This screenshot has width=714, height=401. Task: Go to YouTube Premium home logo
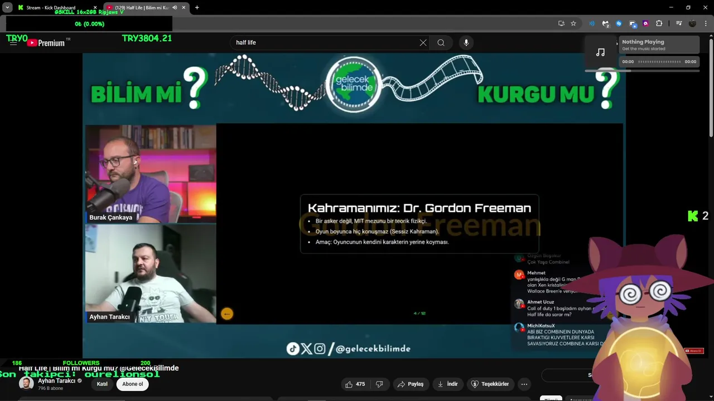tap(46, 42)
